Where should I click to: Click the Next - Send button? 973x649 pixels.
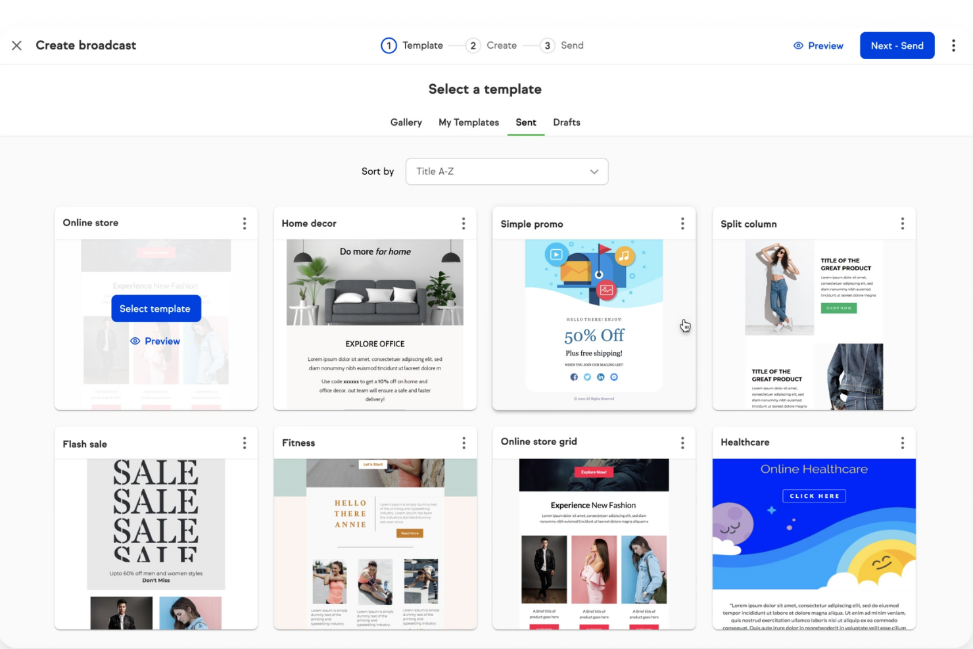[x=897, y=45]
